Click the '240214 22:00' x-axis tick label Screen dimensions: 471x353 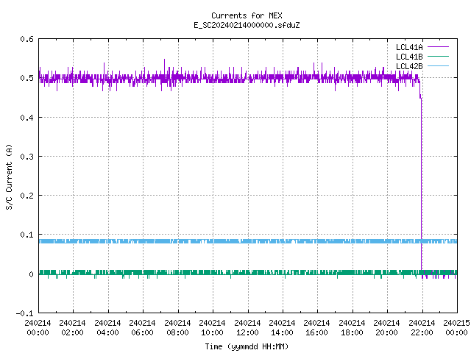coord(422,328)
